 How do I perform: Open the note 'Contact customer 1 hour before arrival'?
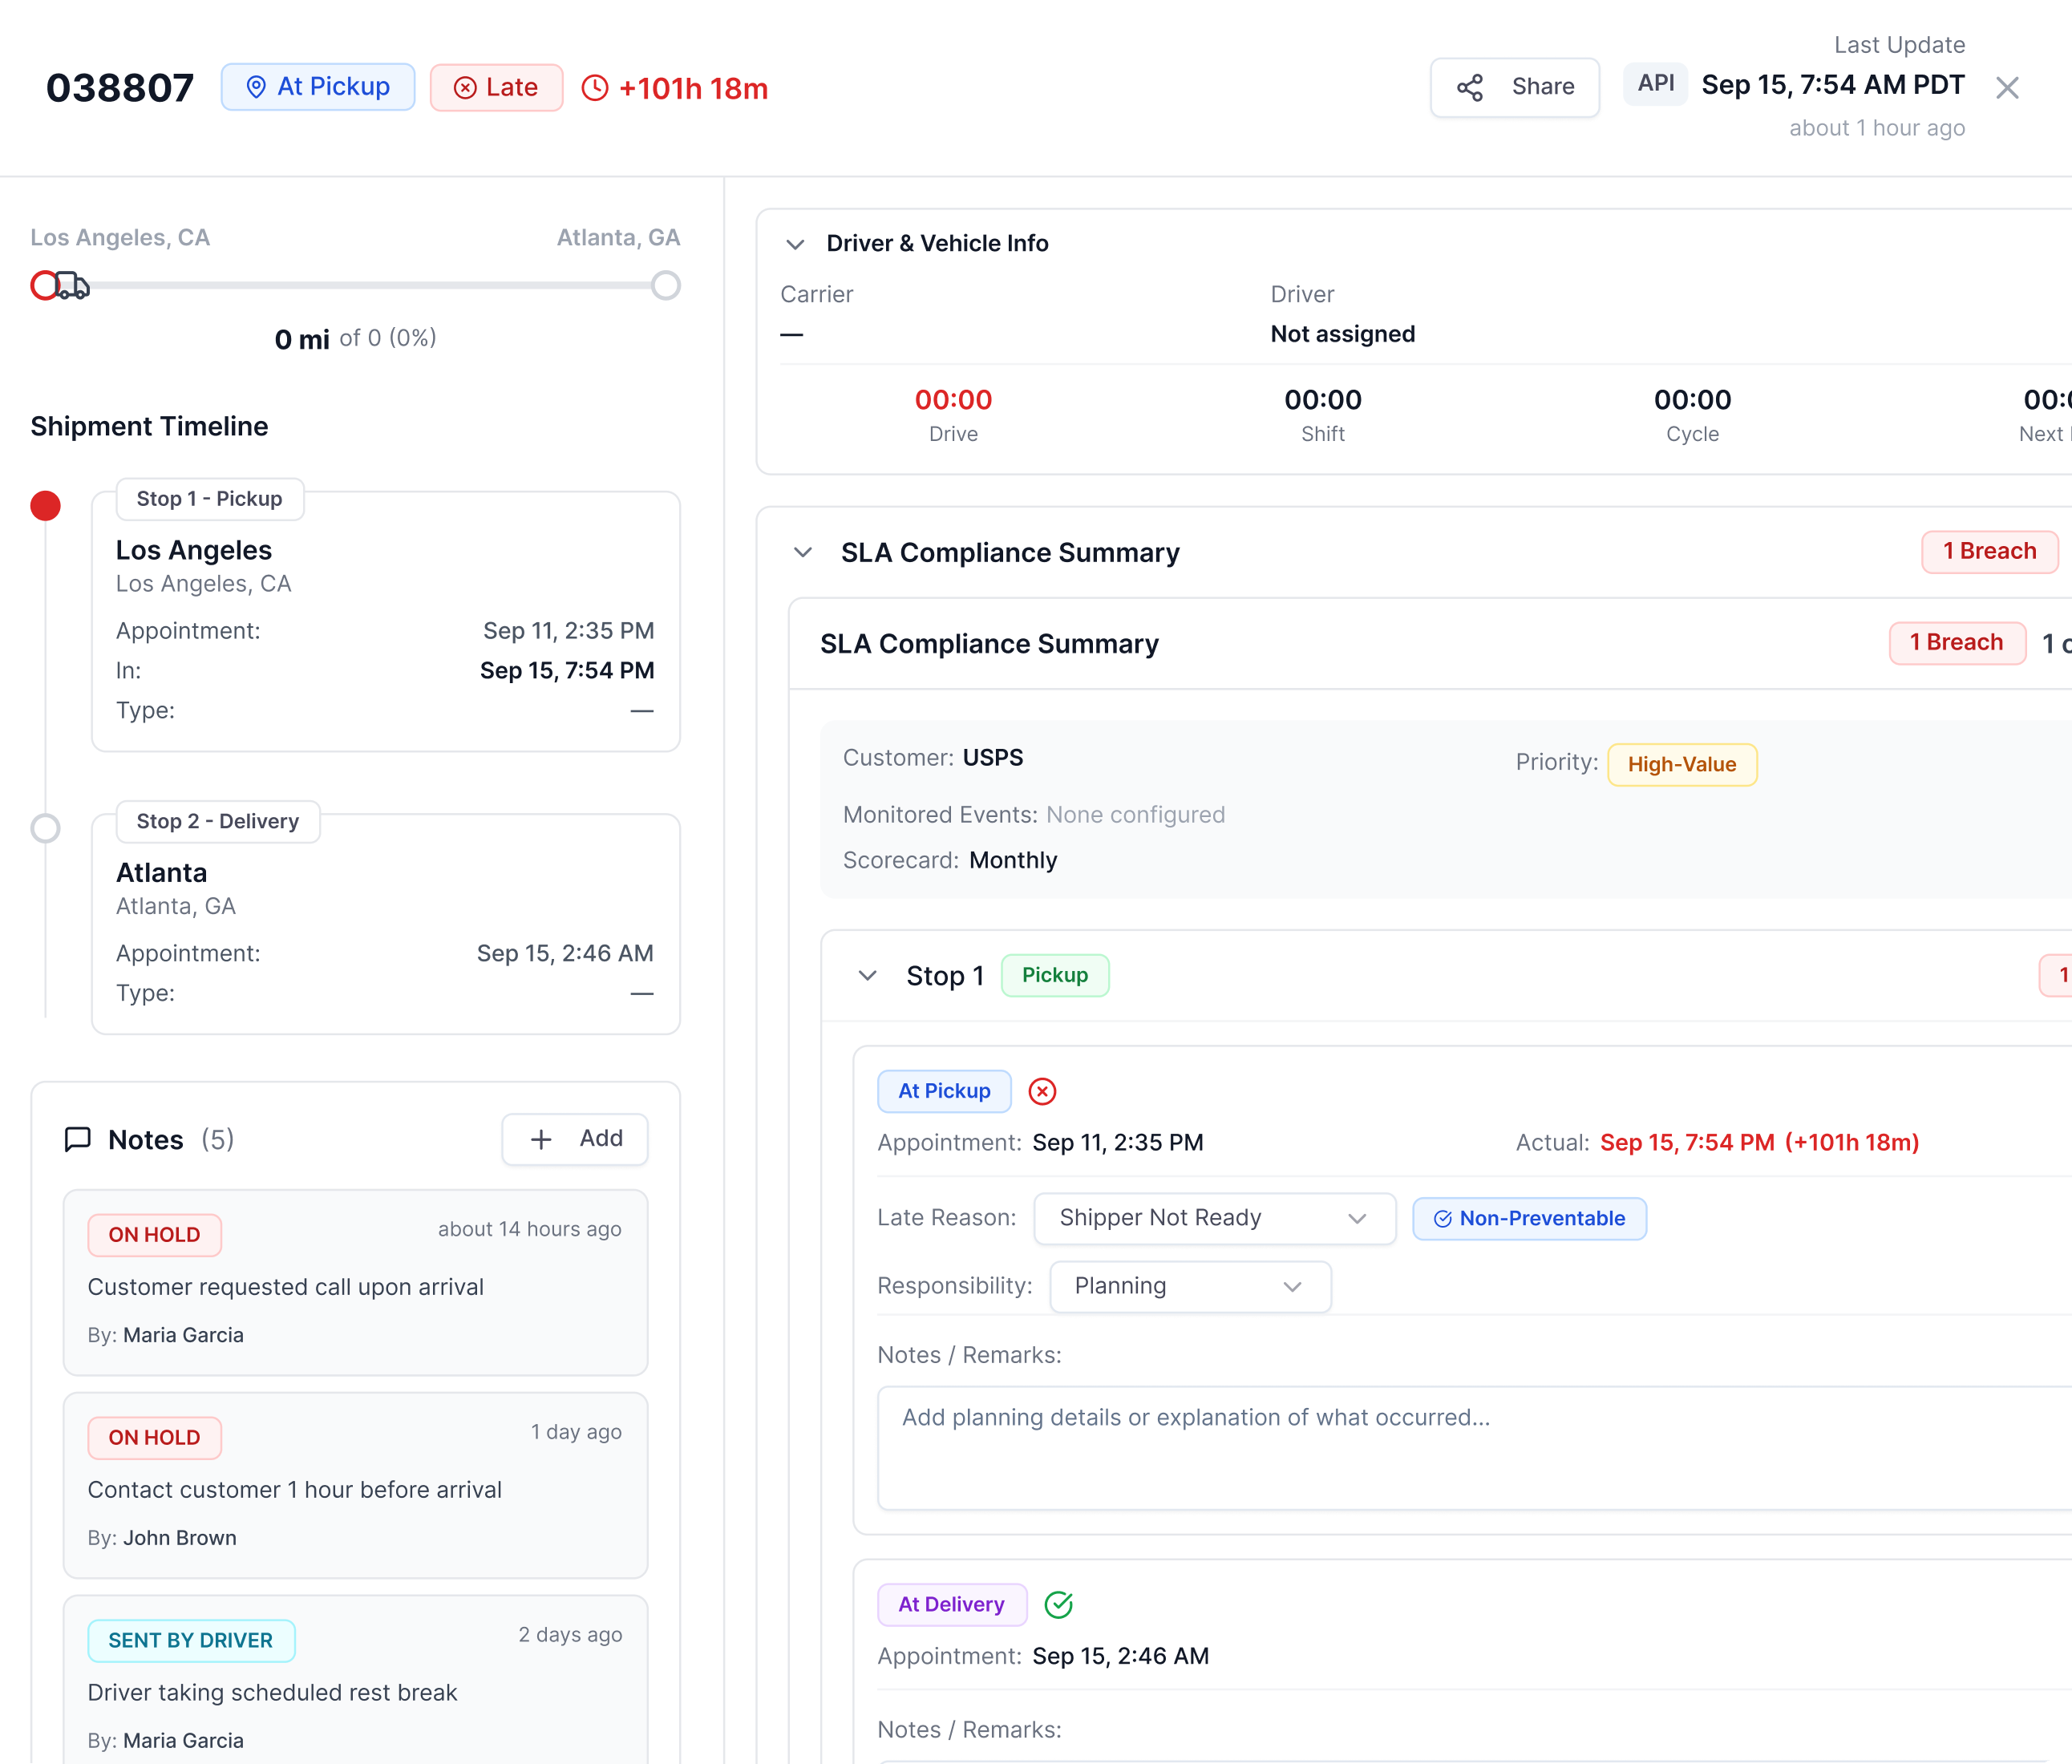tap(355, 1485)
